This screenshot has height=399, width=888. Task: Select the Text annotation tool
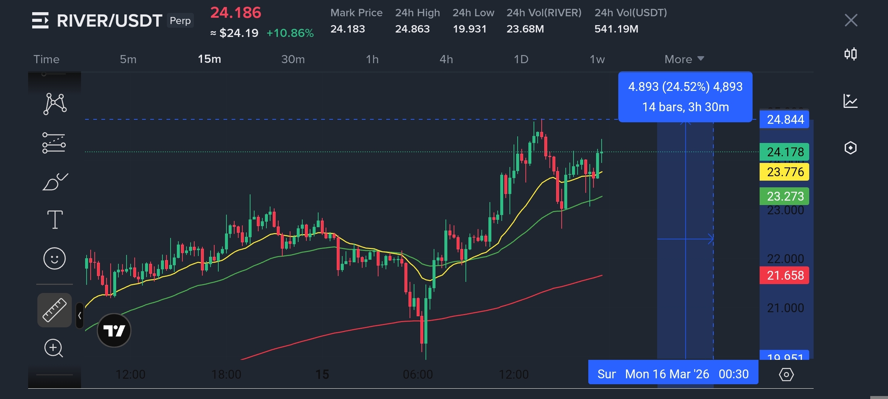[55, 220]
